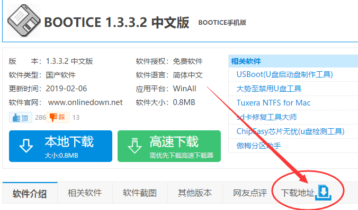358x210 pixels.
Task: Open 大势至禁用U盘工具 link
Action: pos(269,89)
